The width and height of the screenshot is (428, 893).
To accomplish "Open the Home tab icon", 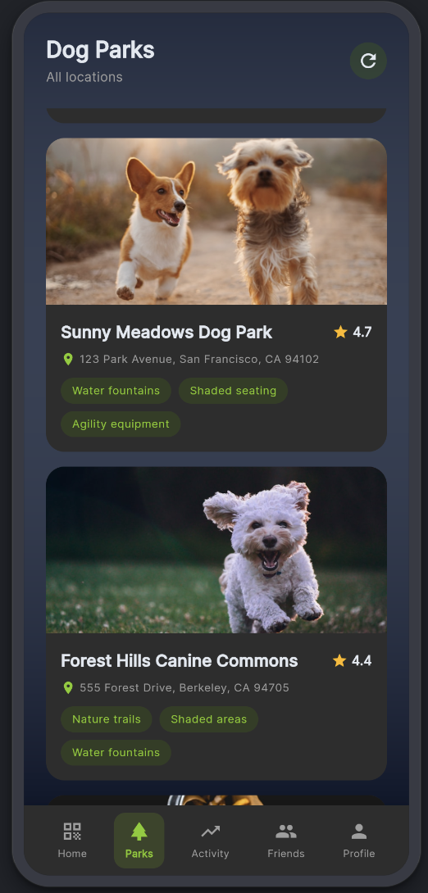I will [72, 832].
